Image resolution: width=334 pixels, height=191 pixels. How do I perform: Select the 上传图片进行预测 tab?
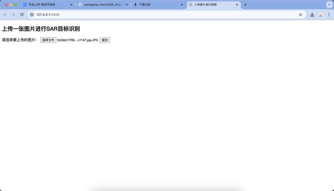[x=214, y=5]
